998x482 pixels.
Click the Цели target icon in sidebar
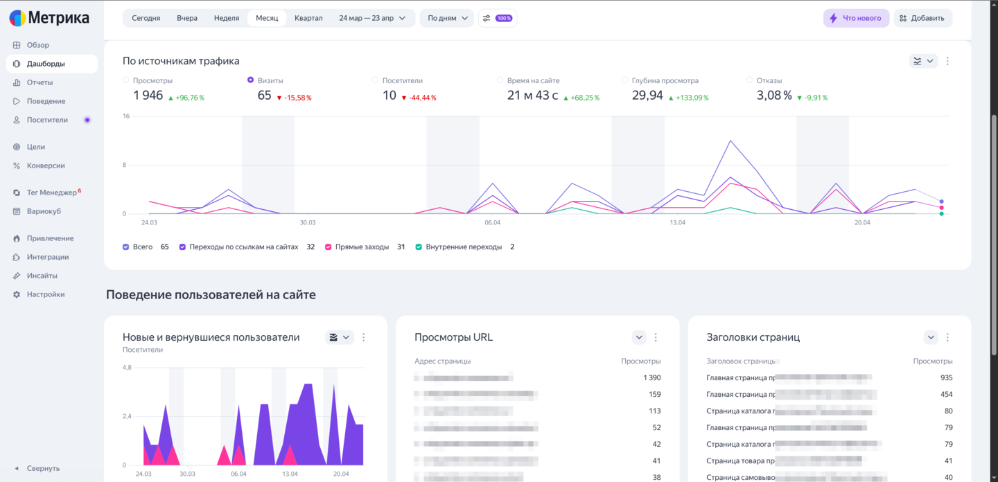17,147
